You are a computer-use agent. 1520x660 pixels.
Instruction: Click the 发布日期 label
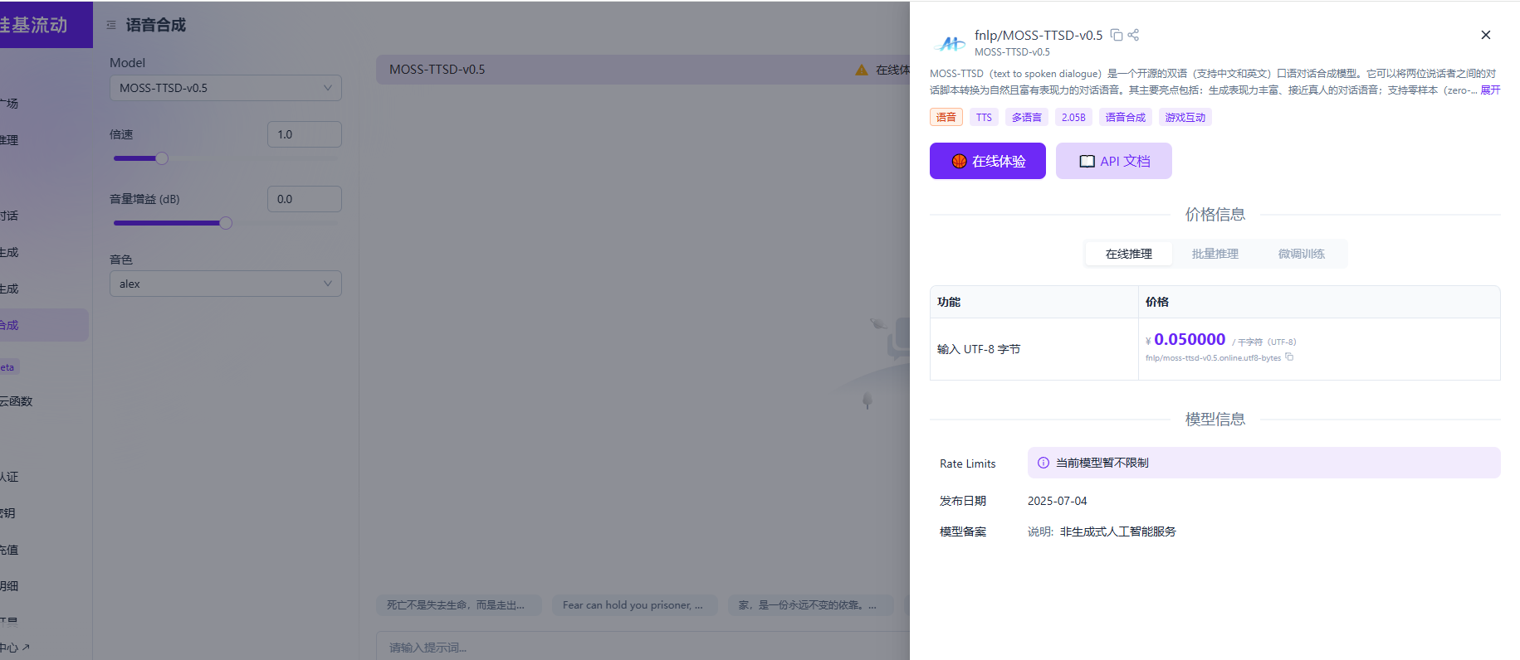(x=963, y=501)
